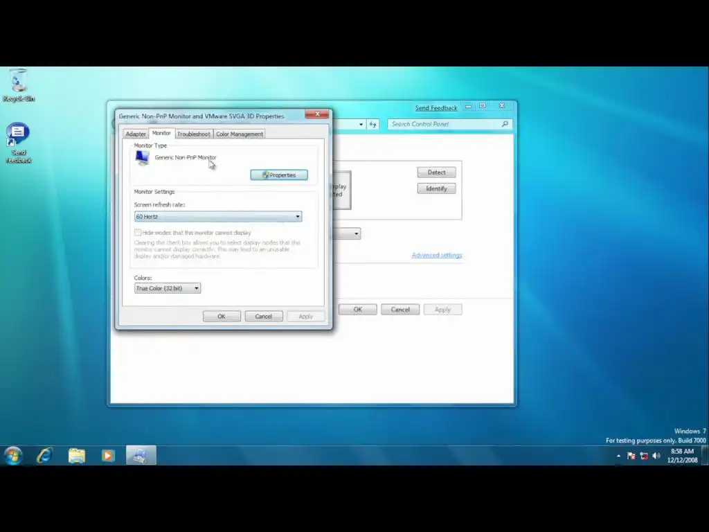709x532 pixels.
Task: Open the Advanced settings link
Action: coord(437,255)
